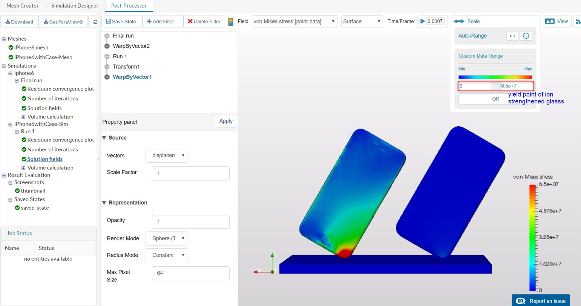The image size is (581, 306).
Task: Click the green check icon beside saved-state
Action: click(17, 208)
